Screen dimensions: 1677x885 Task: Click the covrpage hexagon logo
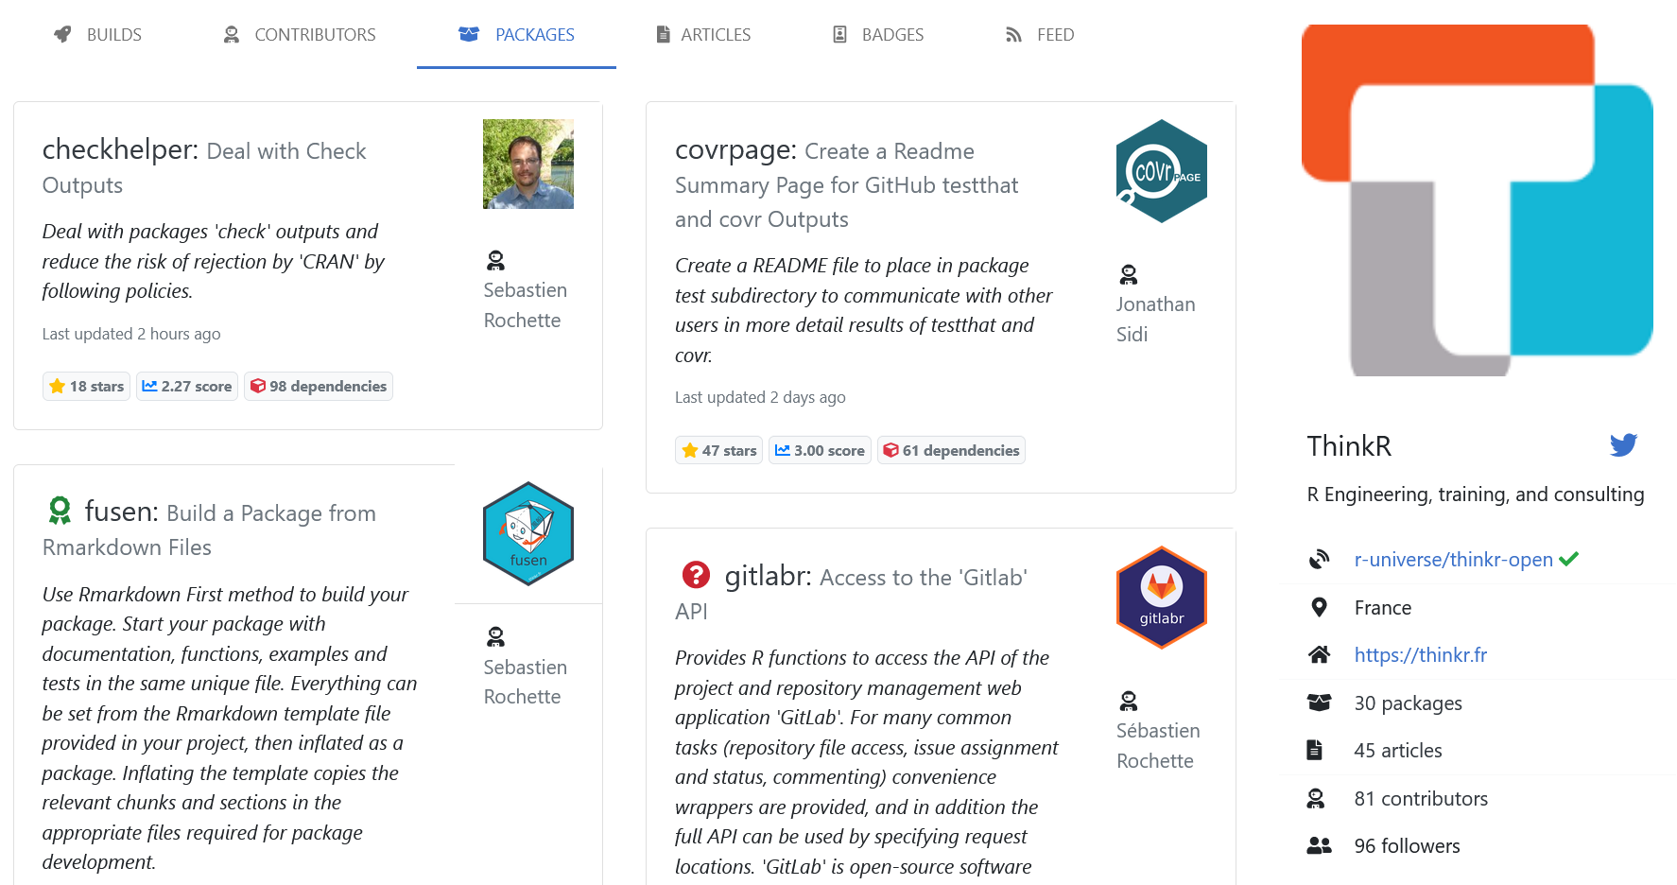click(1161, 171)
